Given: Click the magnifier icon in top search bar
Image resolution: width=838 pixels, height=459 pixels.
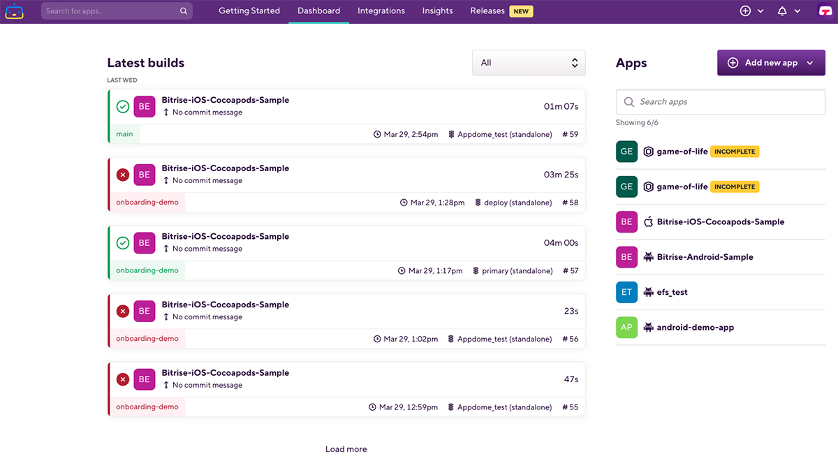Looking at the screenshot, I should click(x=184, y=11).
